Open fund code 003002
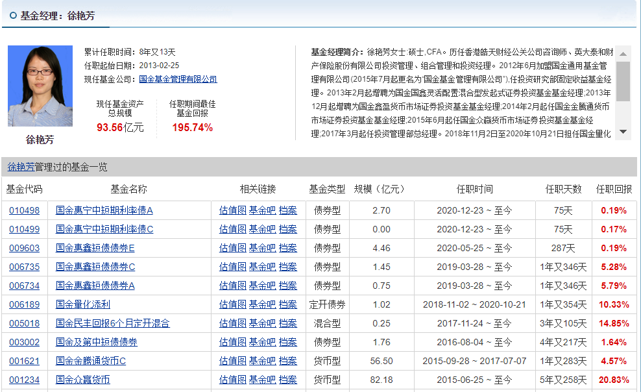The width and height of the screenshot is (641, 392). (24, 342)
